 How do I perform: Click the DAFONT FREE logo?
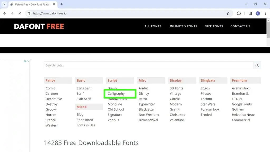tap(39, 26)
